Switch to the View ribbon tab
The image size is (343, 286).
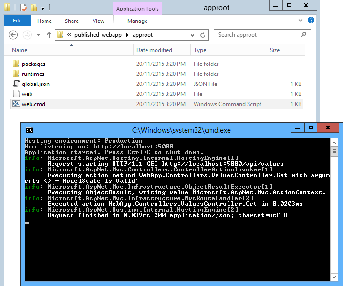tap(98, 21)
